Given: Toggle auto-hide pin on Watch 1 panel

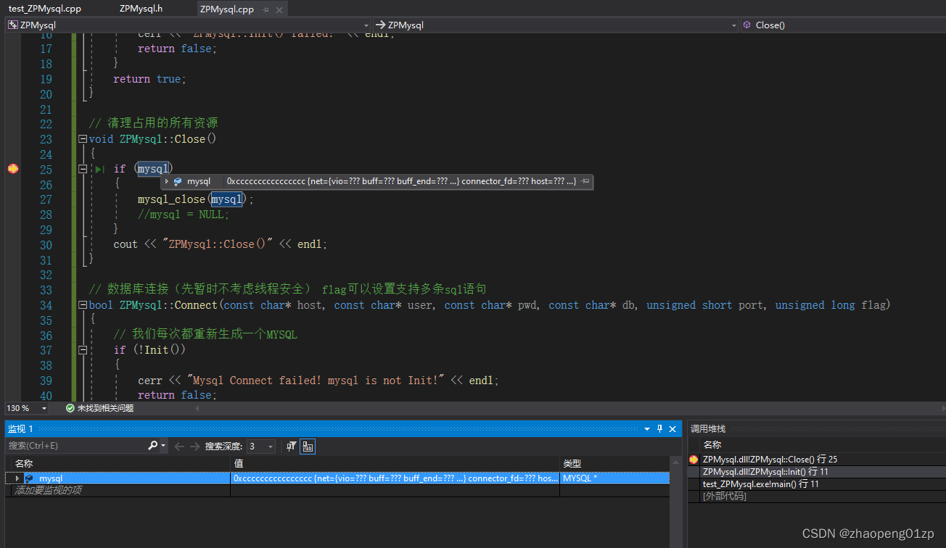Looking at the screenshot, I should (660, 429).
